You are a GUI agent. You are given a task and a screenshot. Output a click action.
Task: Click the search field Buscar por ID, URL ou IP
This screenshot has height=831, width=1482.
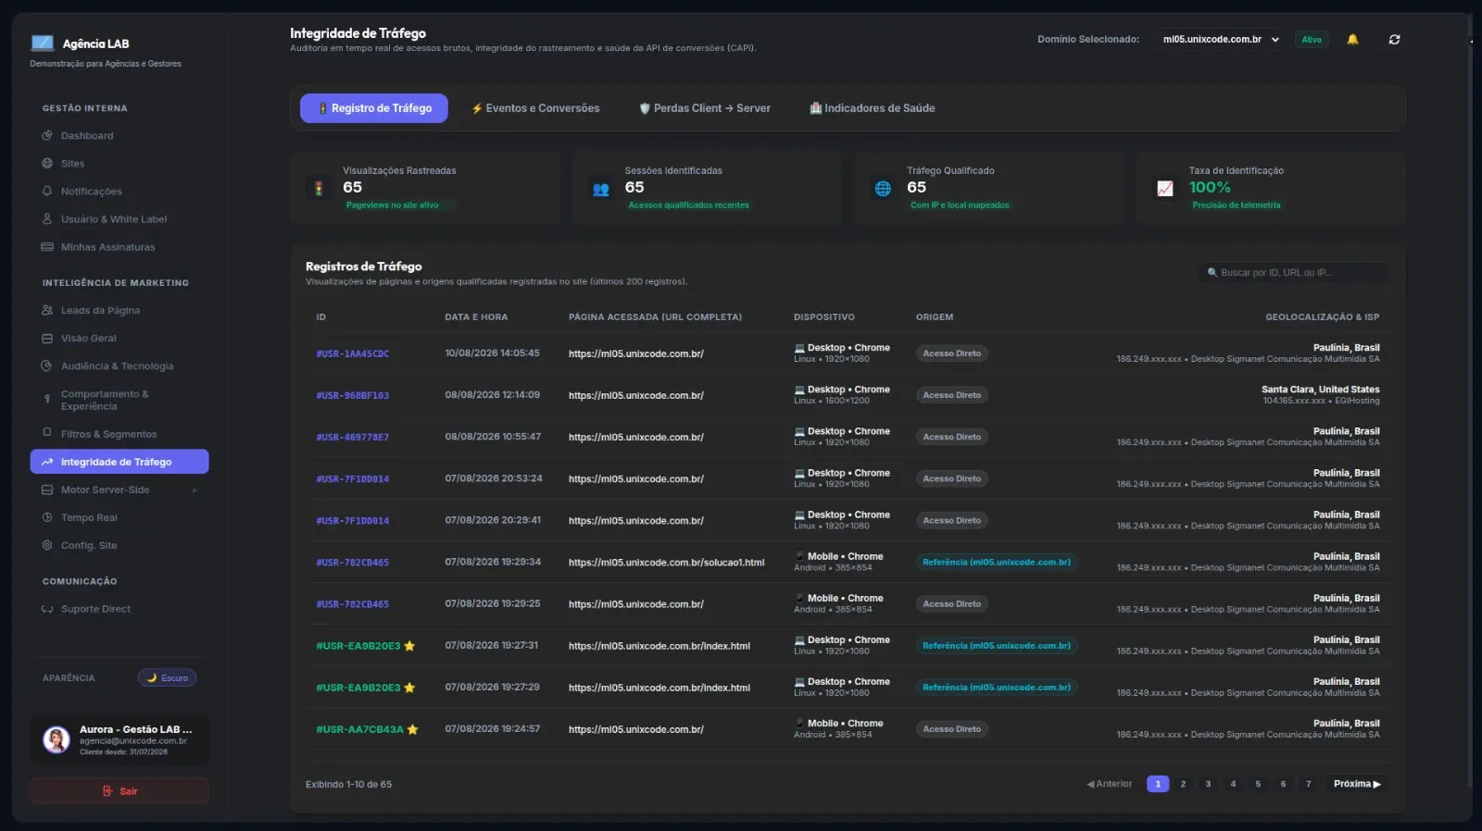(x=1292, y=273)
